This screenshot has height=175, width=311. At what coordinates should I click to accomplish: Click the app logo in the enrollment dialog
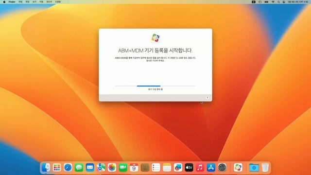[x=155, y=38]
